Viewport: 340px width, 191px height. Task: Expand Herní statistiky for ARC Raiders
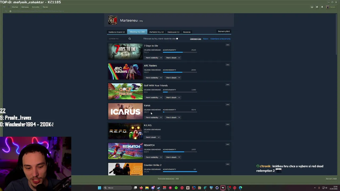[154, 77]
